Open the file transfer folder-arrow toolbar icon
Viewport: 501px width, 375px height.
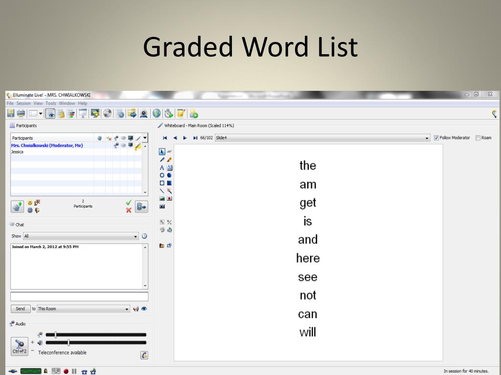click(x=132, y=113)
